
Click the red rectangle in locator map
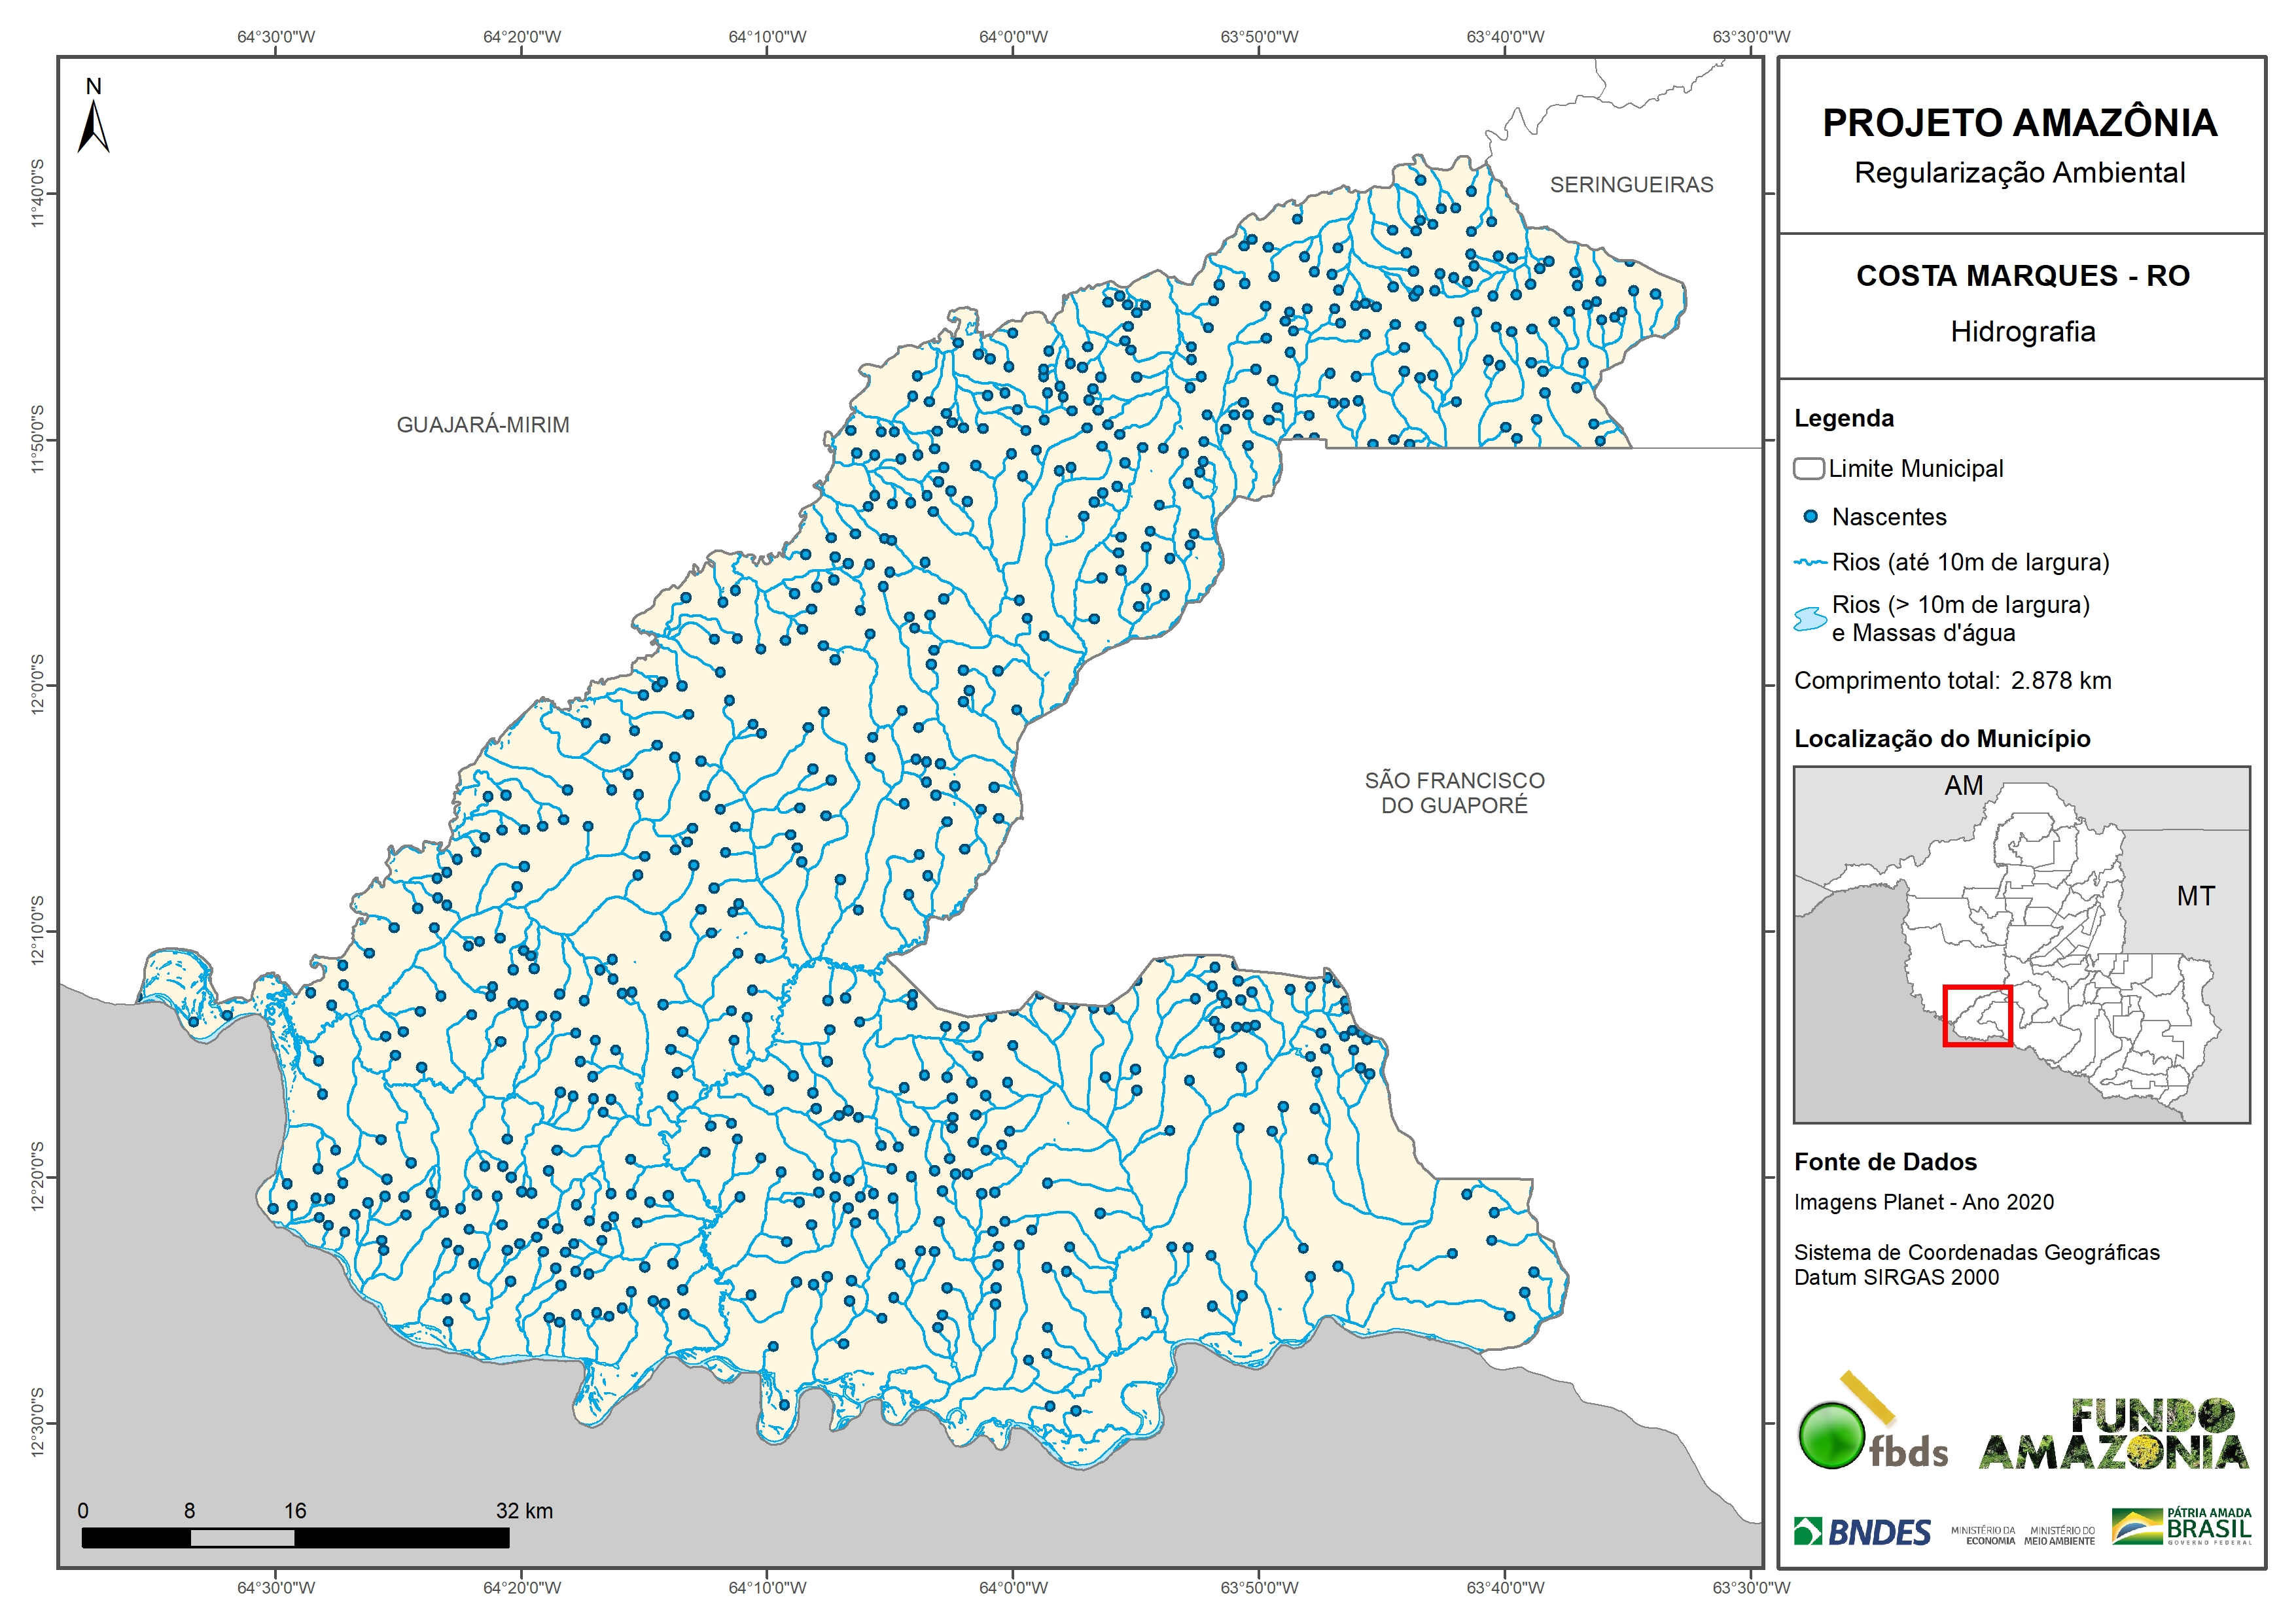click(x=1977, y=1016)
